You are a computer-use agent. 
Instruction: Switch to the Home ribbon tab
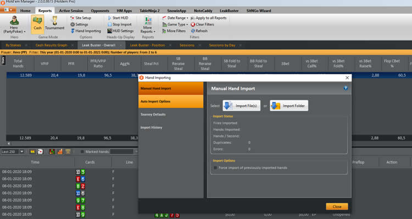(25, 11)
